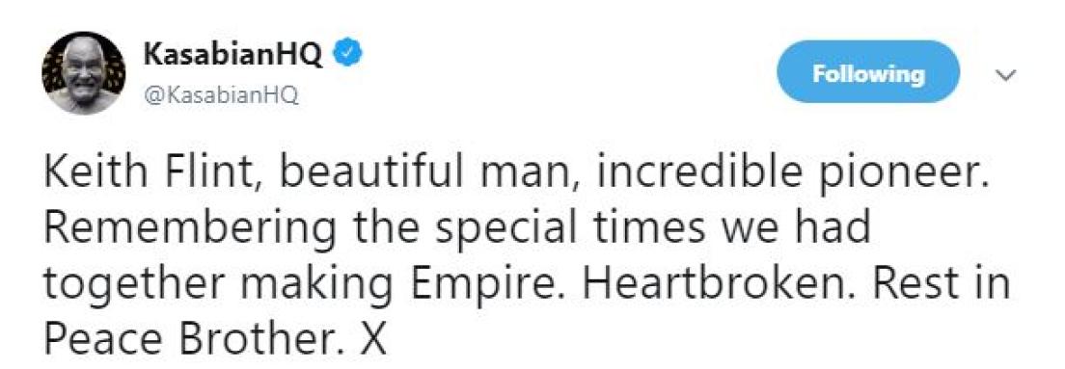Image resolution: width=1065 pixels, height=369 pixels.
Task: Visit the @KasabianHQ handle link
Action: [x=221, y=96]
